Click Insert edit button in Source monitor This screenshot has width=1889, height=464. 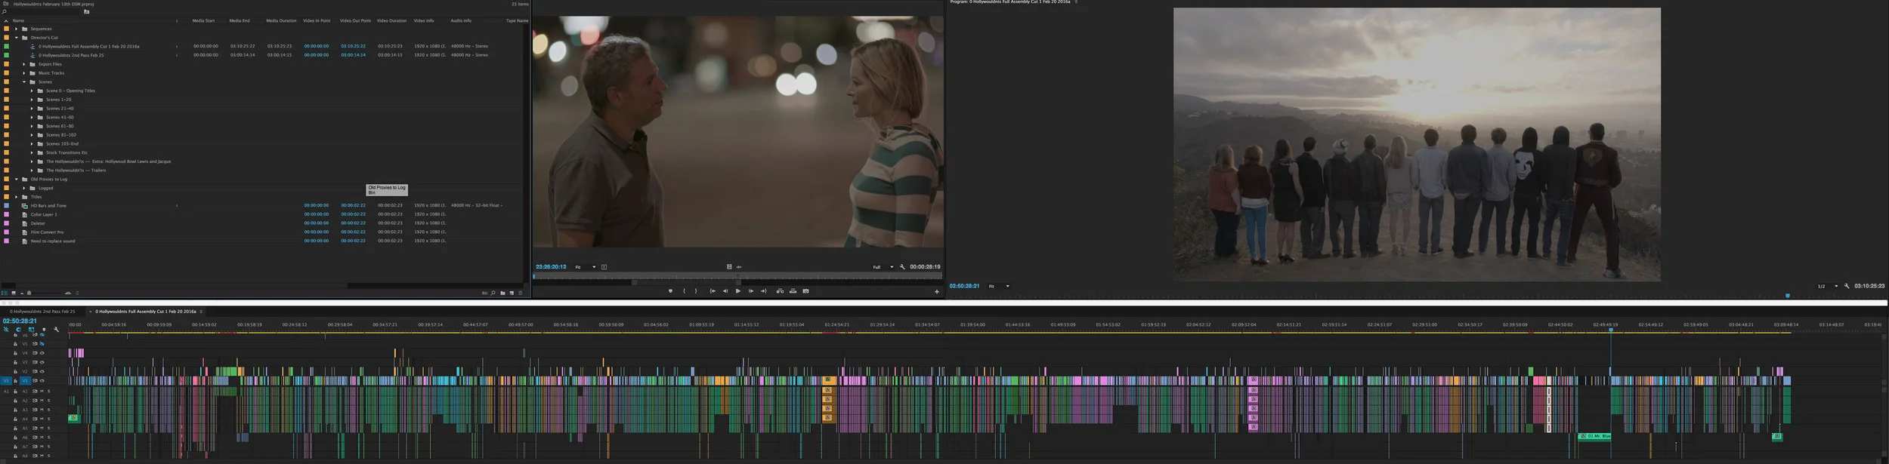[780, 291]
